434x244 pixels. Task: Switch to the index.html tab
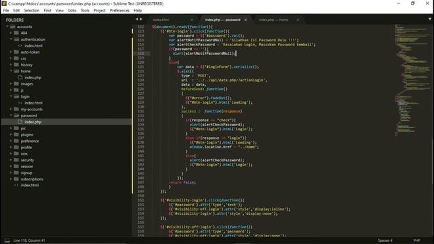(x=161, y=20)
